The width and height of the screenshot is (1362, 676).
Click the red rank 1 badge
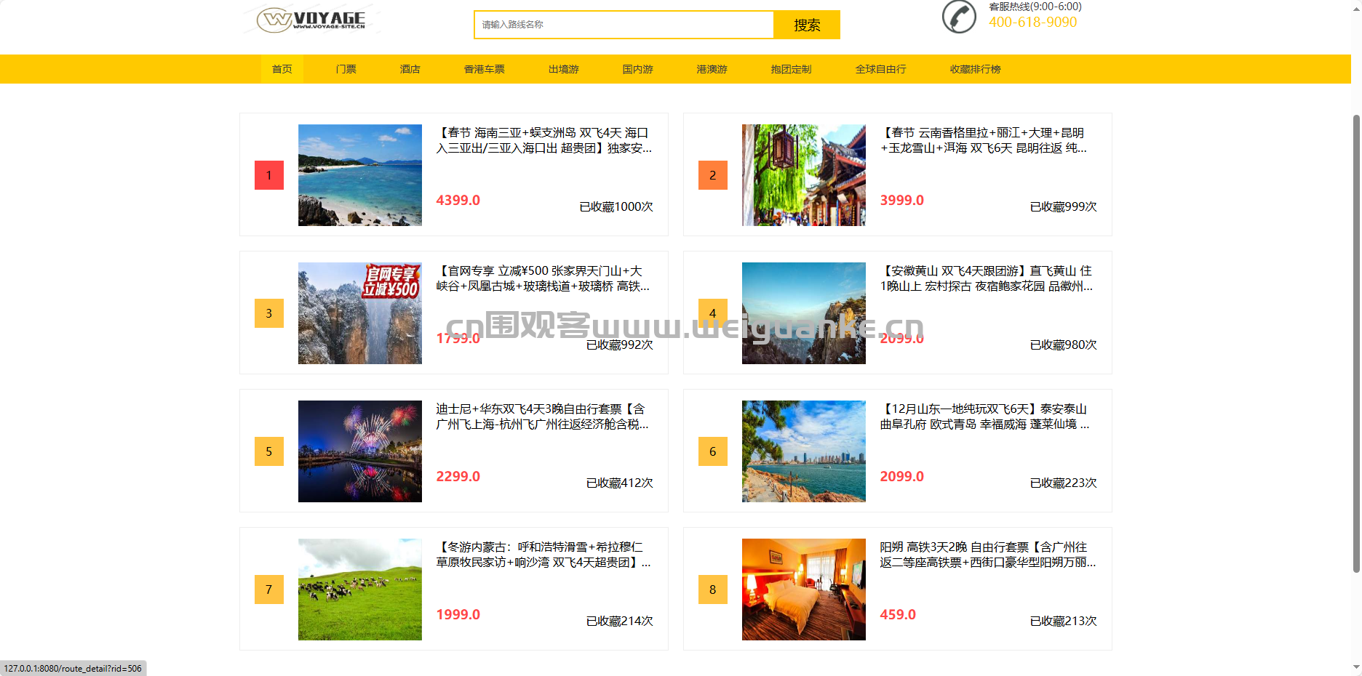pos(269,175)
